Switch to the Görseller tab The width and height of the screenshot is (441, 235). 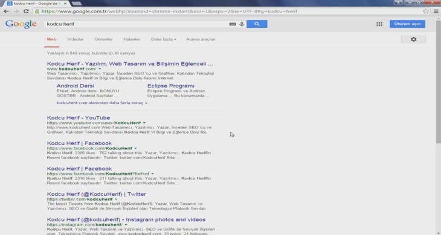[x=103, y=39]
